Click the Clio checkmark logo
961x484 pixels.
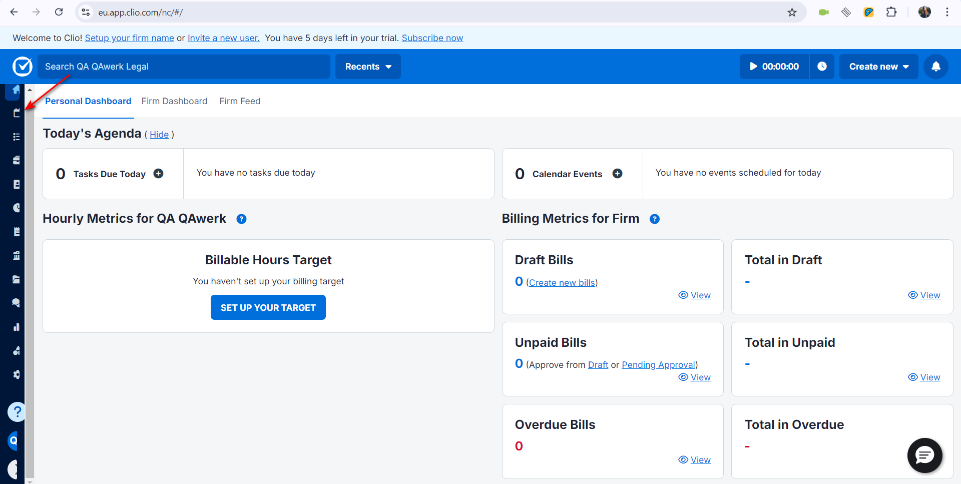click(23, 67)
